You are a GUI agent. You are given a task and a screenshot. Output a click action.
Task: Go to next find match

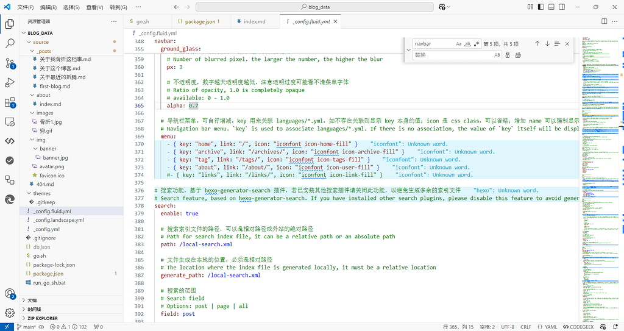(547, 44)
